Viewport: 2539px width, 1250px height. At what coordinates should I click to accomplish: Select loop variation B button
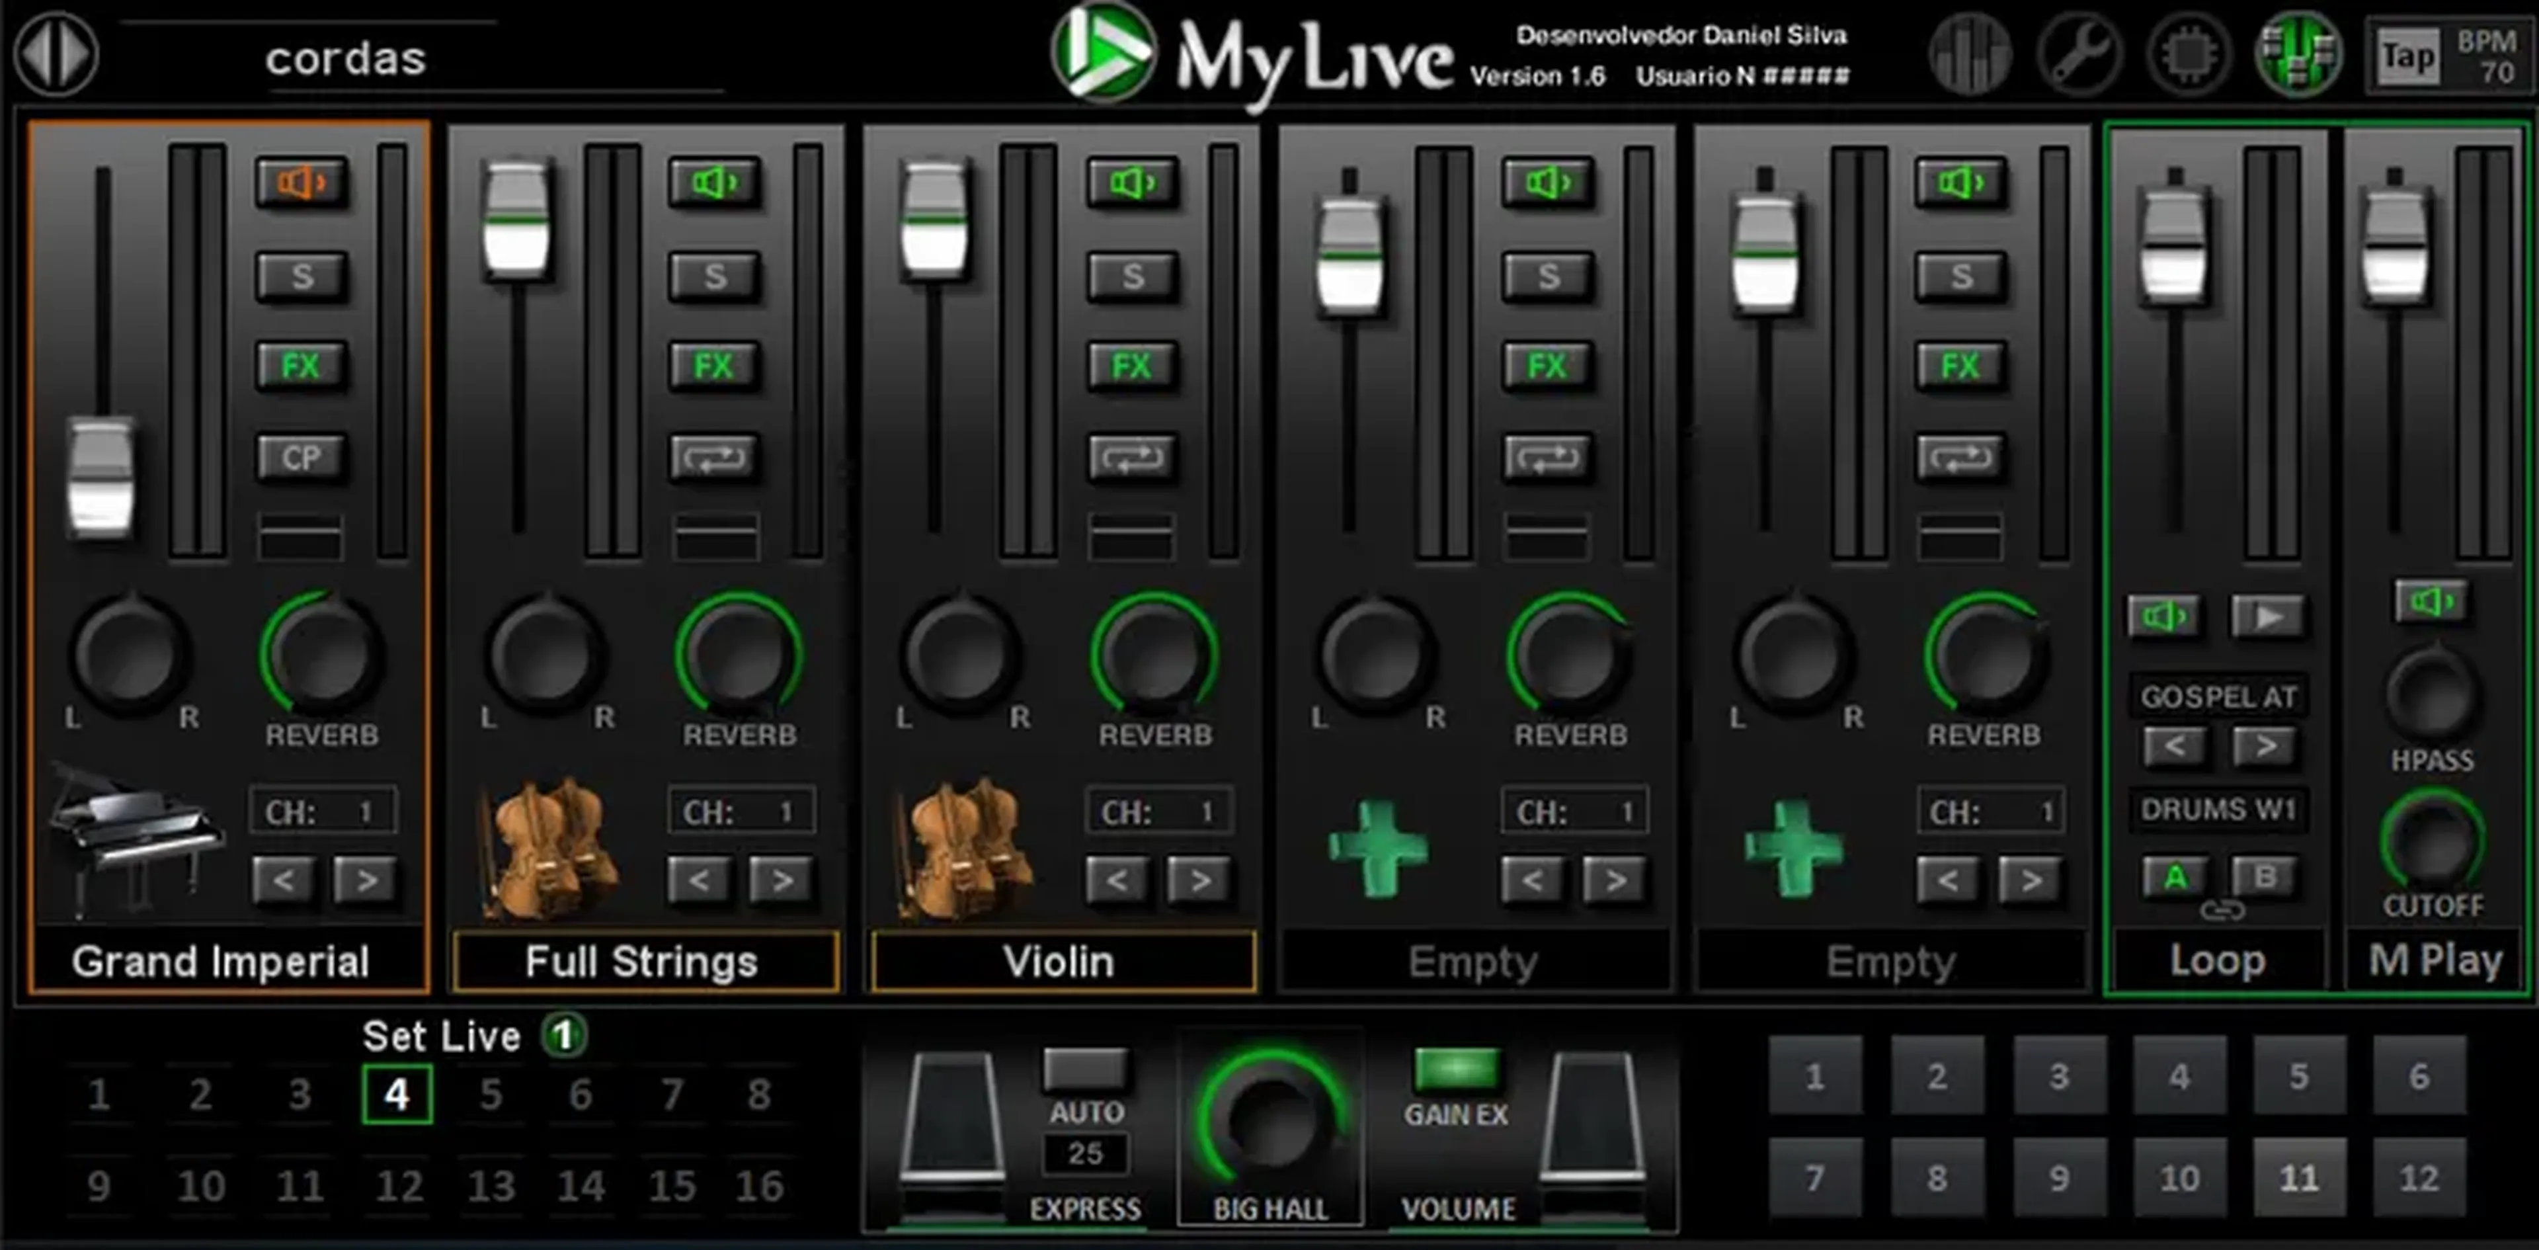(2265, 876)
